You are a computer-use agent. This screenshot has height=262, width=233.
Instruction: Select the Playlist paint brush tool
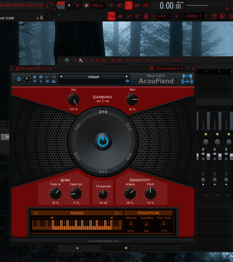(81, 60)
